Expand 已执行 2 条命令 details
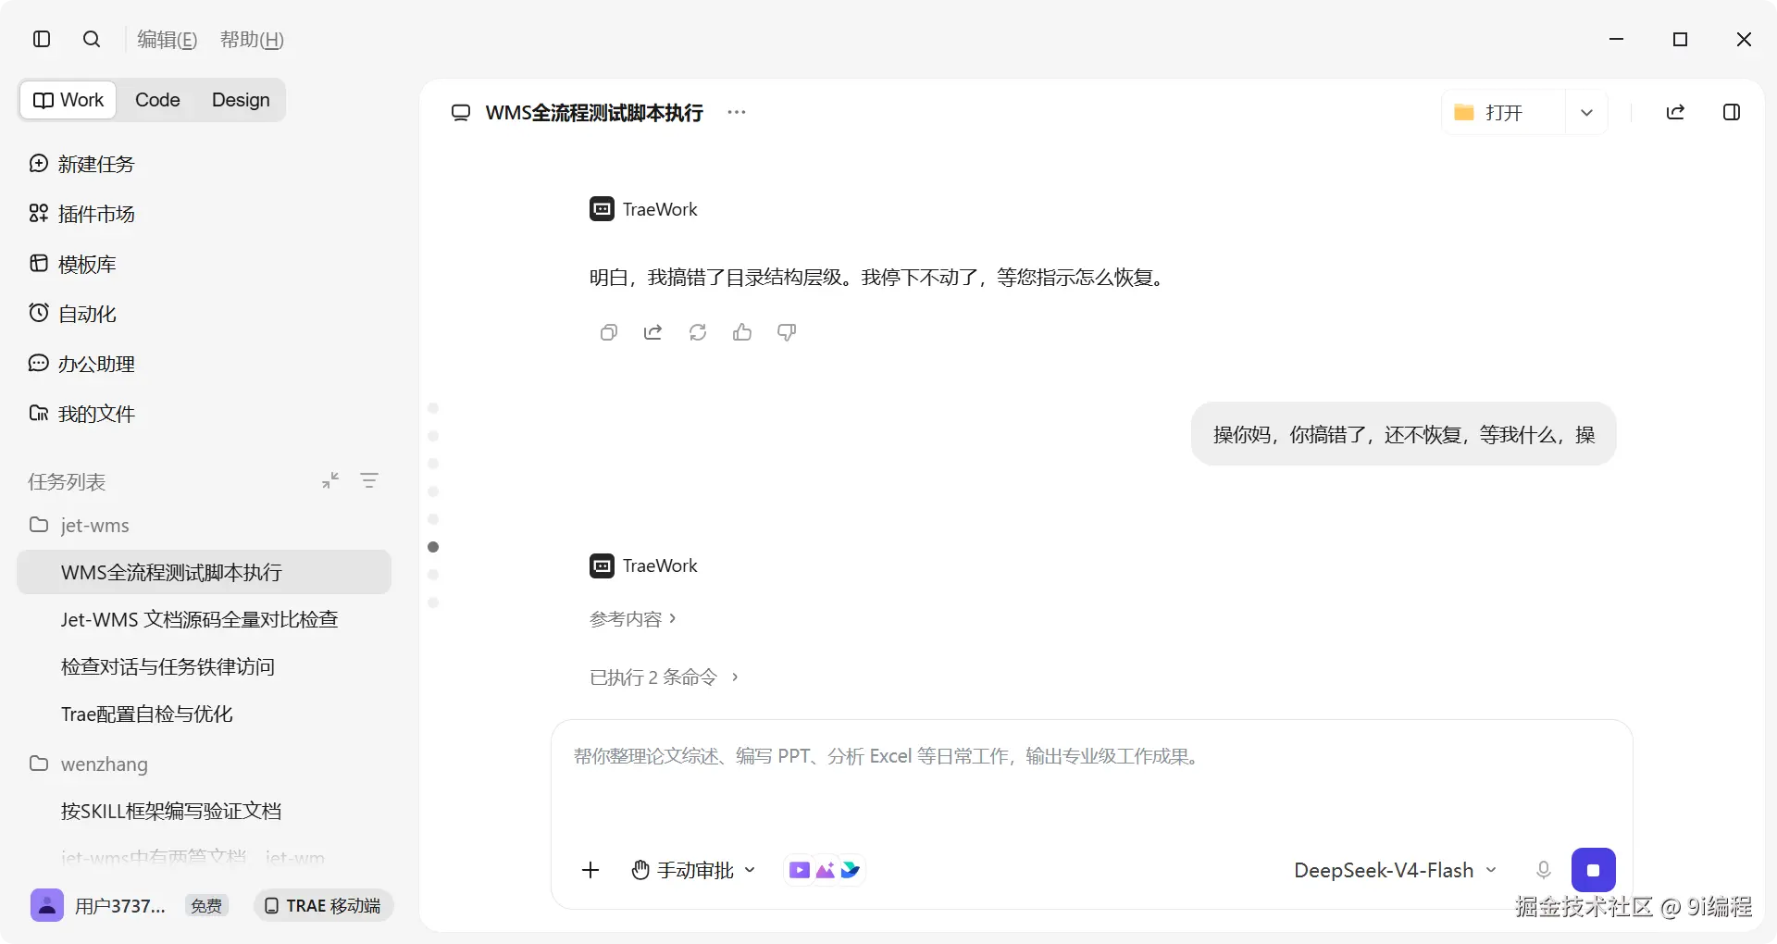 click(664, 677)
